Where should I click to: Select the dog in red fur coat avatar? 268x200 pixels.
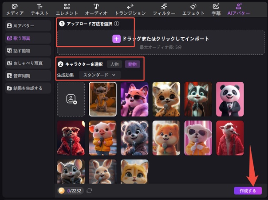click(71, 138)
